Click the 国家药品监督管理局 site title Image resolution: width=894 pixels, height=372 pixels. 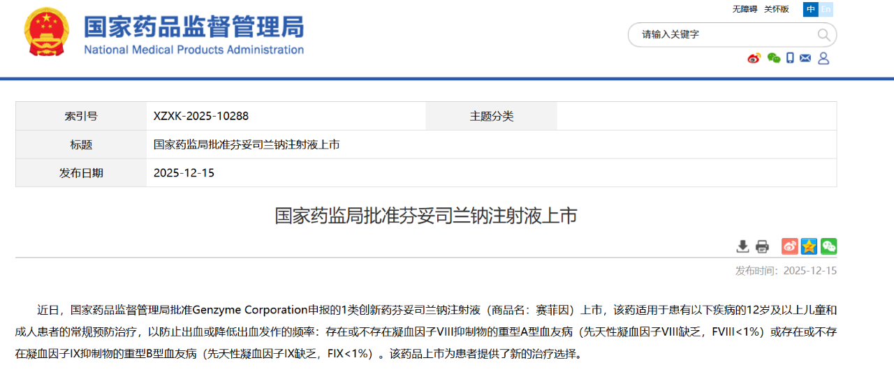pos(193,27)
